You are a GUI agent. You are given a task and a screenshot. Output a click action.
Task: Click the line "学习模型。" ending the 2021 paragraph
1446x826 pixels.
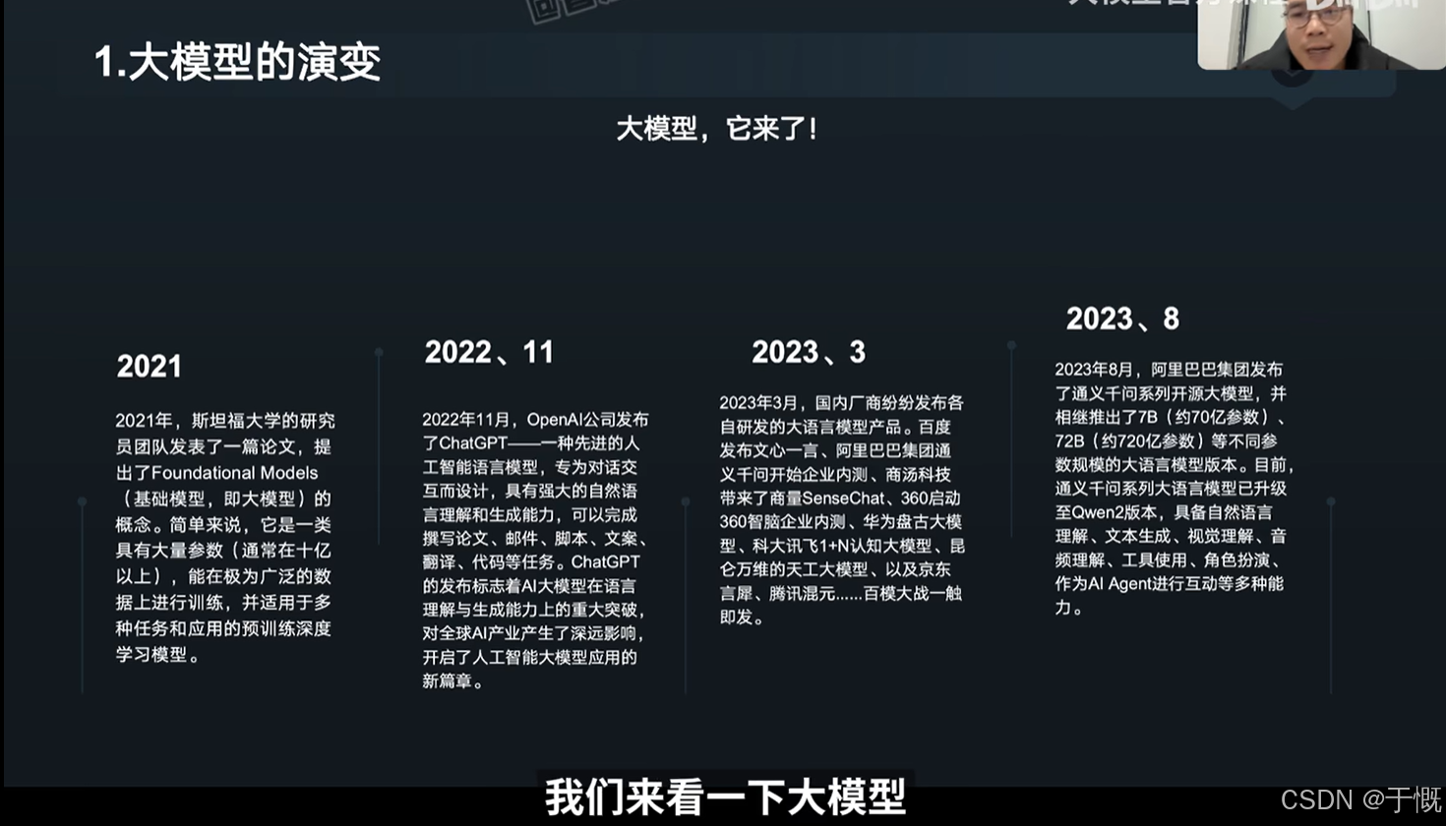pos(158,655)
